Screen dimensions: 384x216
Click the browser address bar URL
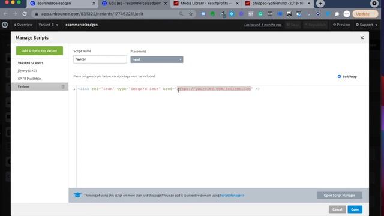click(x=92, y=14)
